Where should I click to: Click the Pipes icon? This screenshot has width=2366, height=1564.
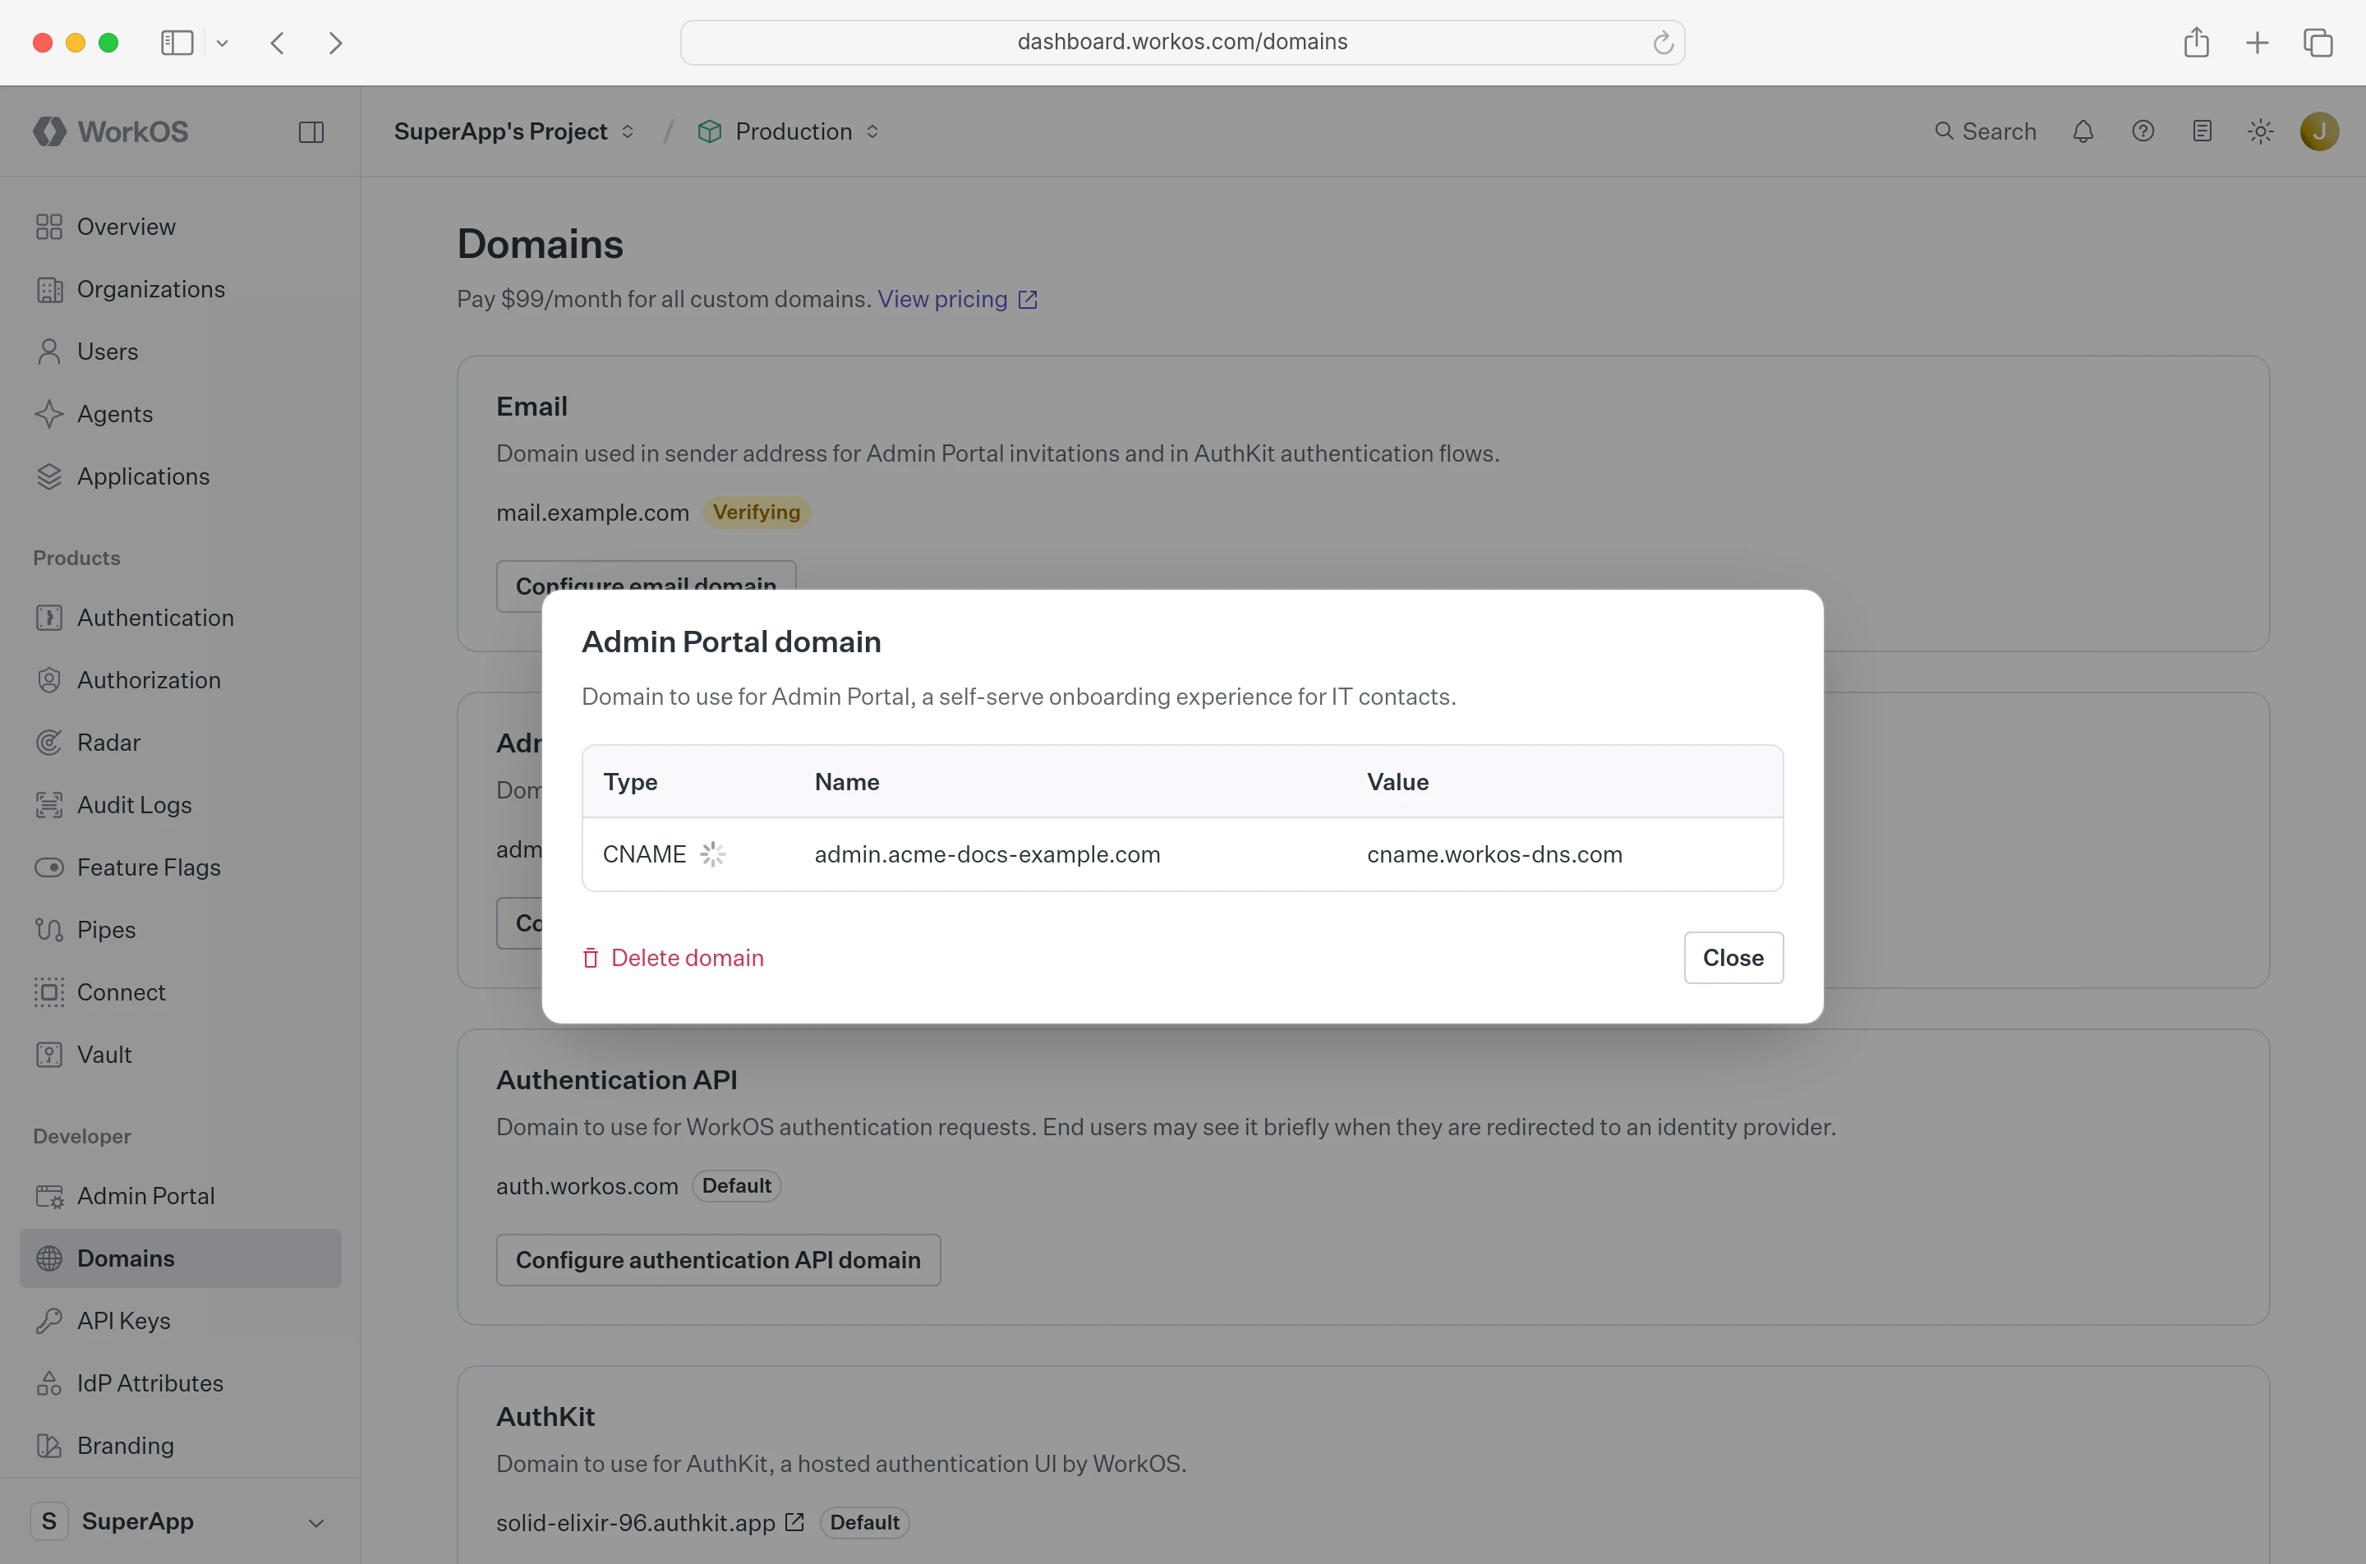[x=48, y=930]
